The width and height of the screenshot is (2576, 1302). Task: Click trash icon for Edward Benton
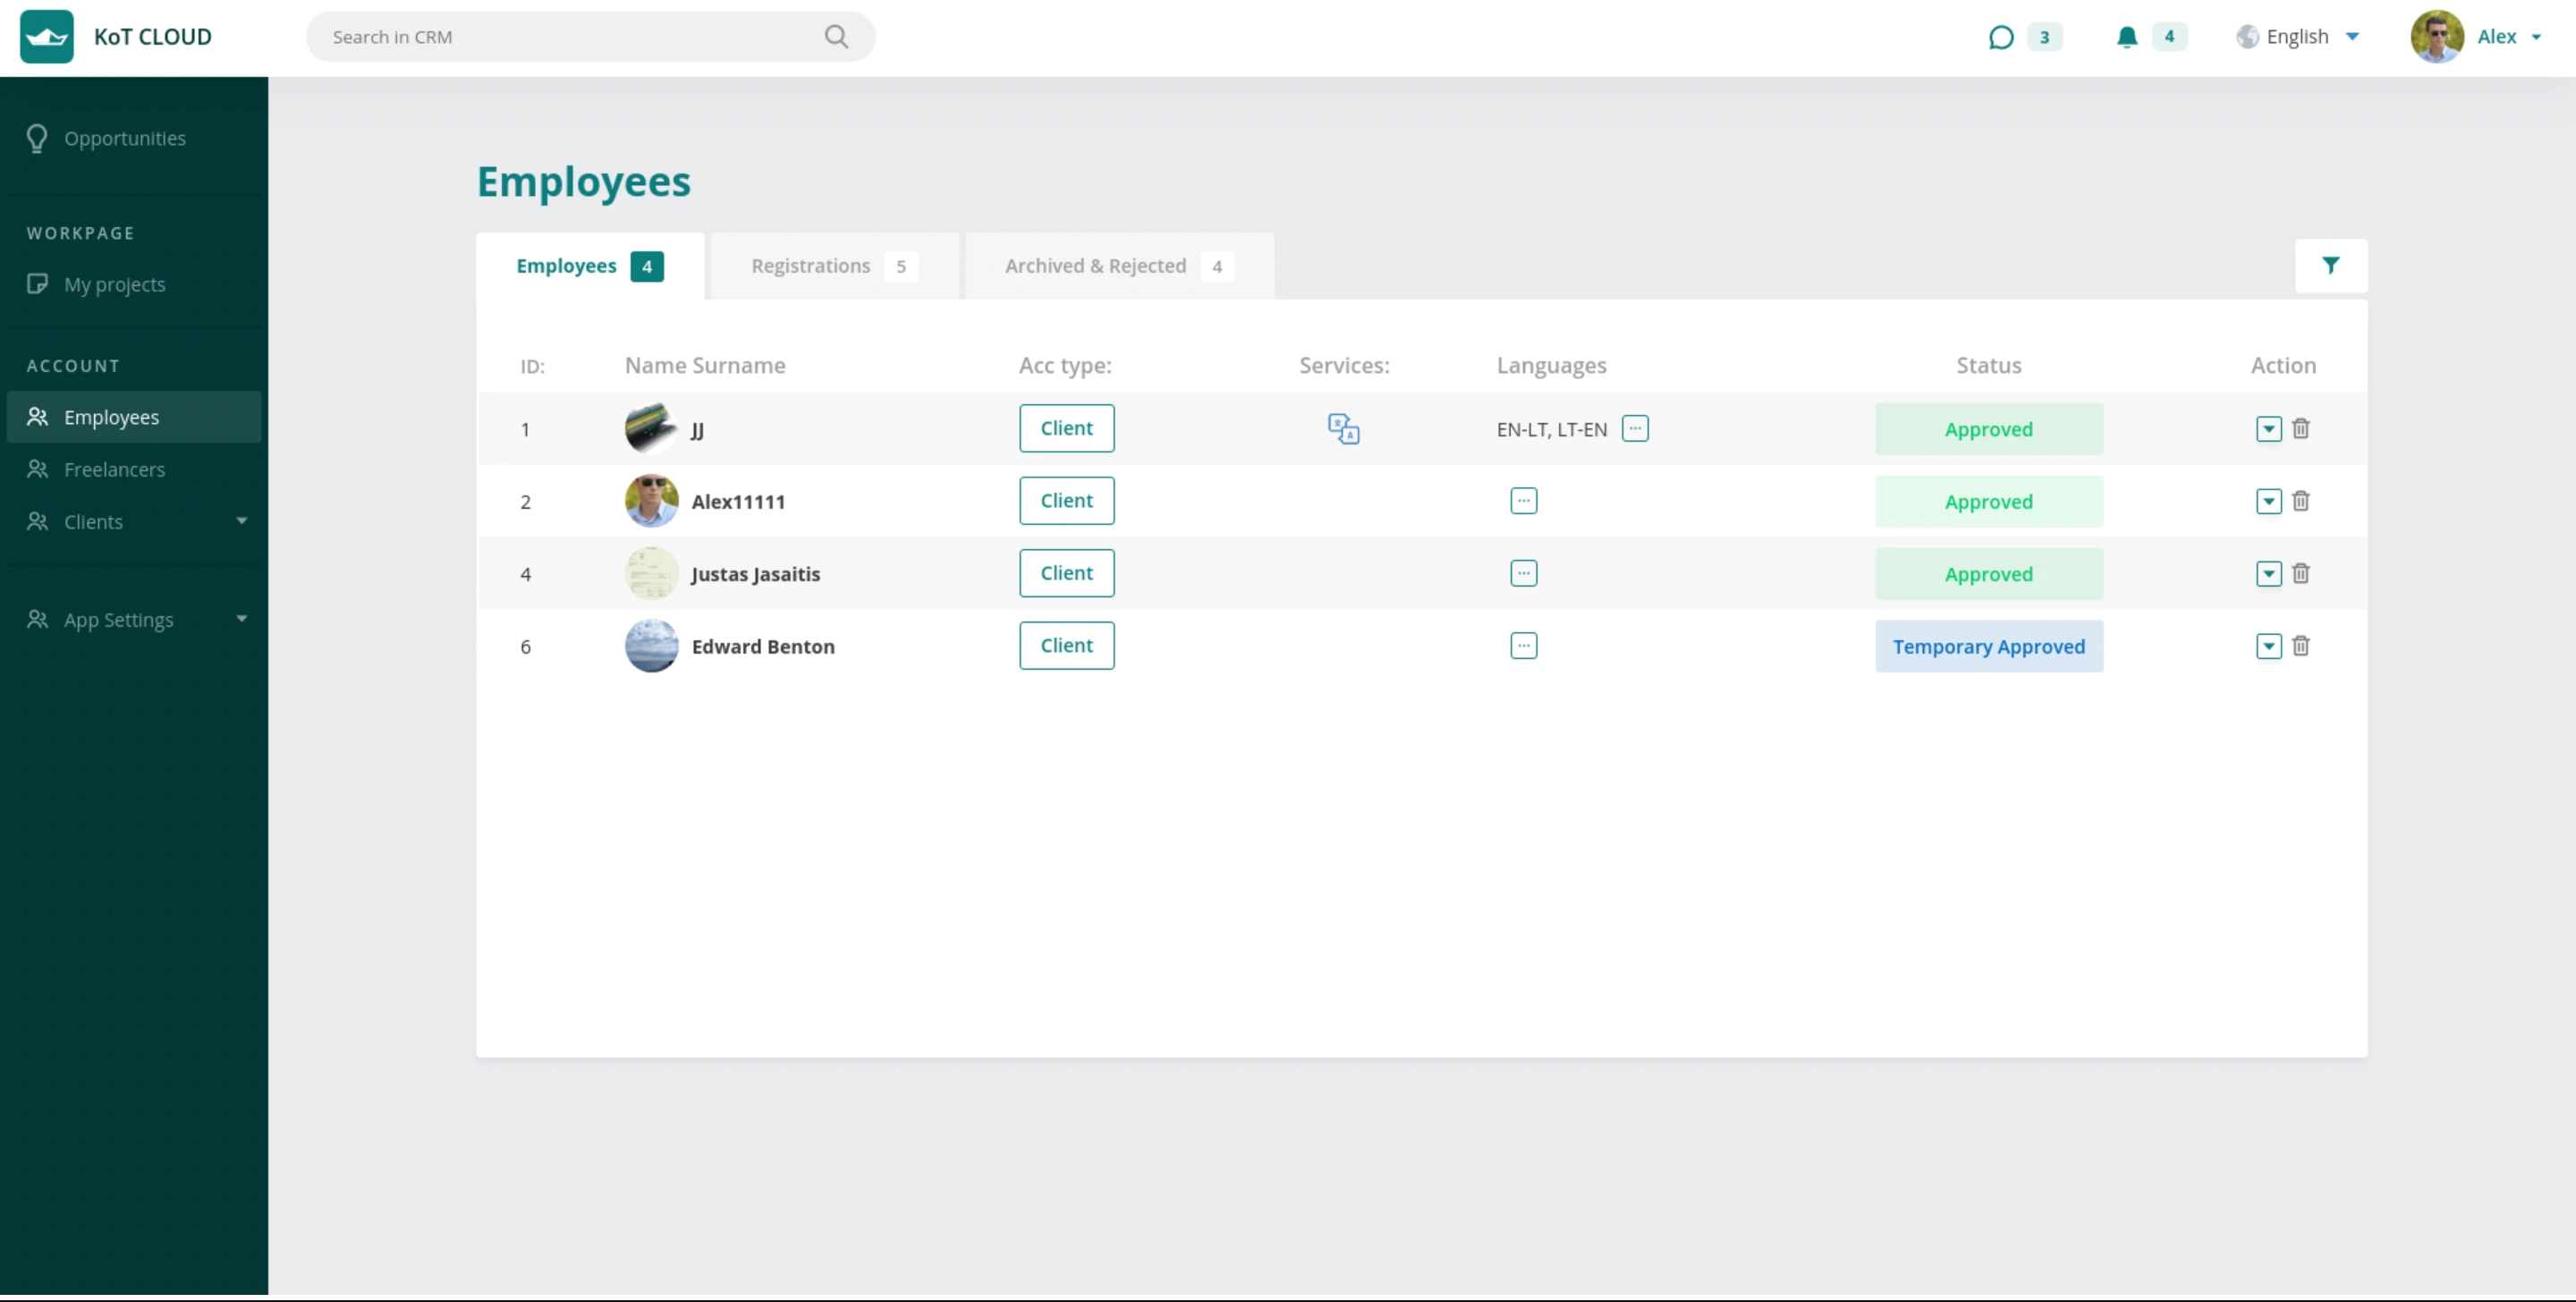coord(2300,645)
